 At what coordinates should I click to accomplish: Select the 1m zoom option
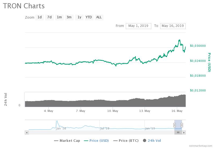tap(59, 17)
